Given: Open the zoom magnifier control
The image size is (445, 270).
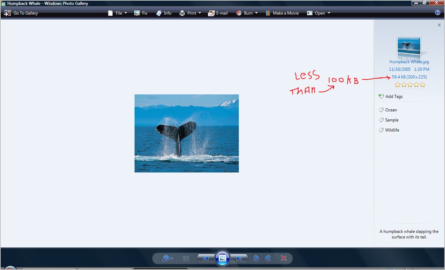Looking at the screenshot, I should [x=167, y=258].
